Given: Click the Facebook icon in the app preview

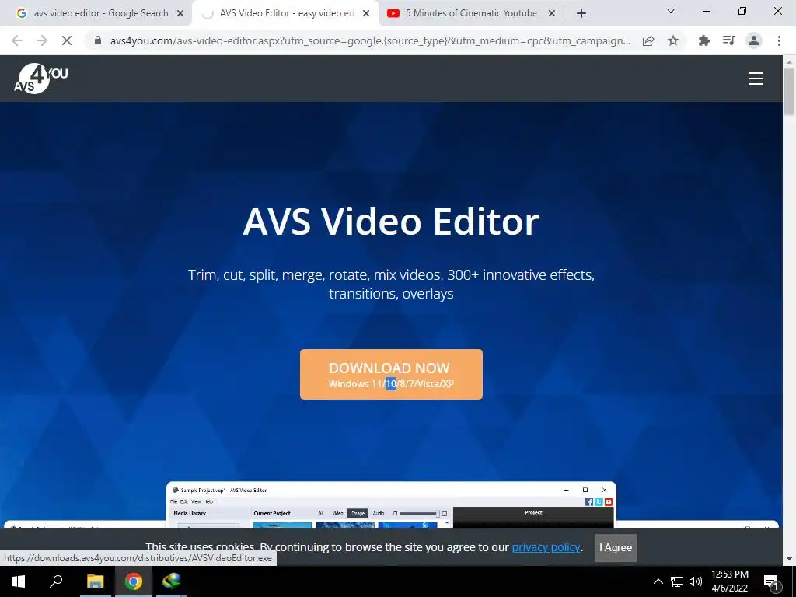Looking at the screenshot, I should click(589, 501).
